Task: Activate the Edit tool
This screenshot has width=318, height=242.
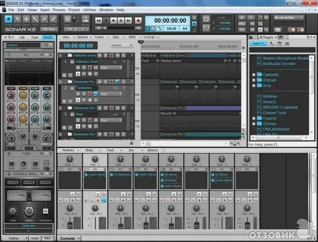Action: pos(36,19)
